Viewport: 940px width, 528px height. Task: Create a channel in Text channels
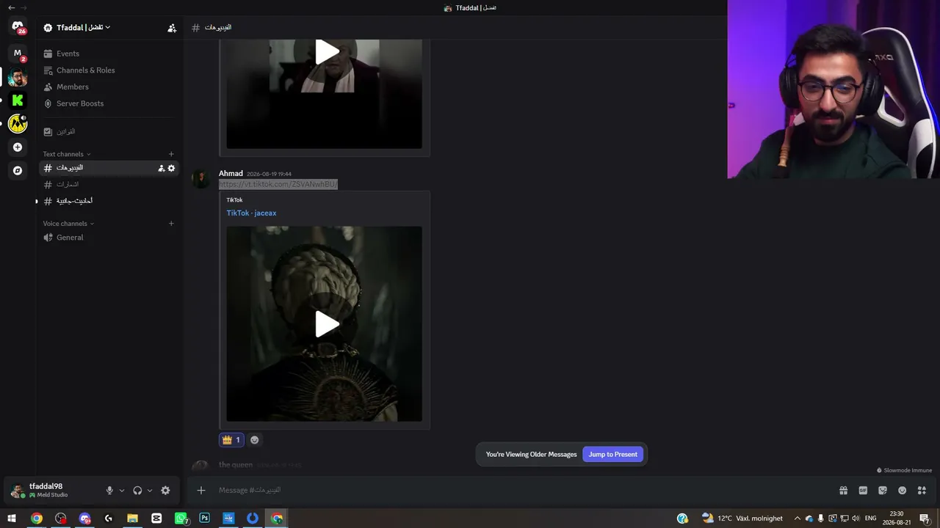[x=171, y=154]
